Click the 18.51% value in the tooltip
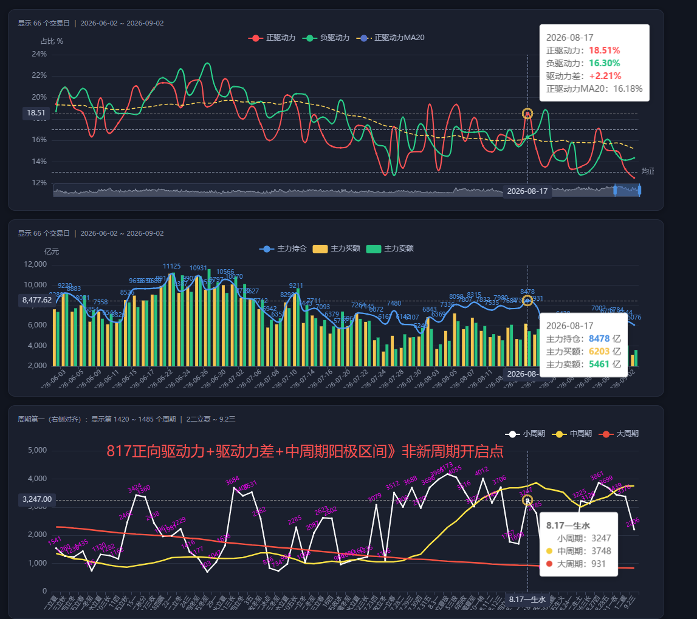This screenshot has height=619, width=697. tap(605, 50)
